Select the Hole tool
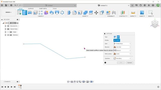This screenshot has width=161, height=90. point(35,13)
